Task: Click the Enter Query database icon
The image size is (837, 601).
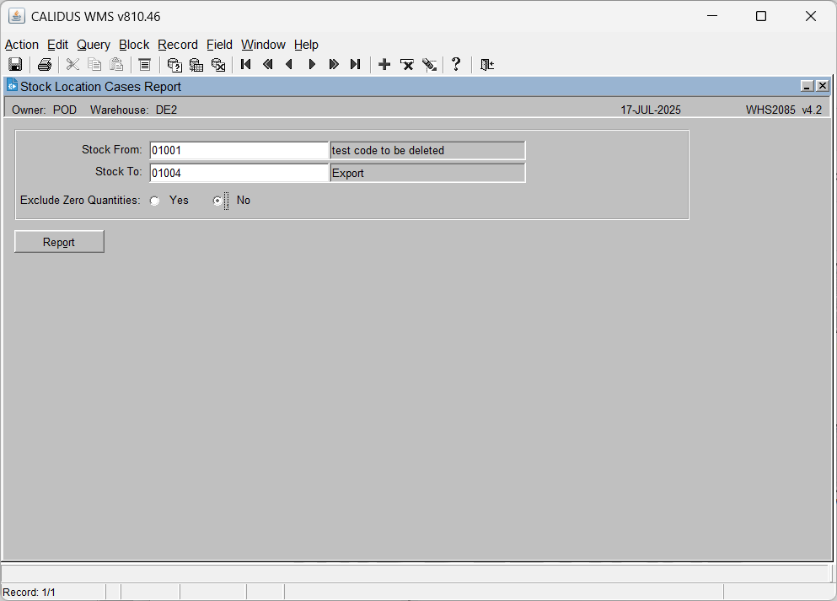Action: (x=174, y=65)
